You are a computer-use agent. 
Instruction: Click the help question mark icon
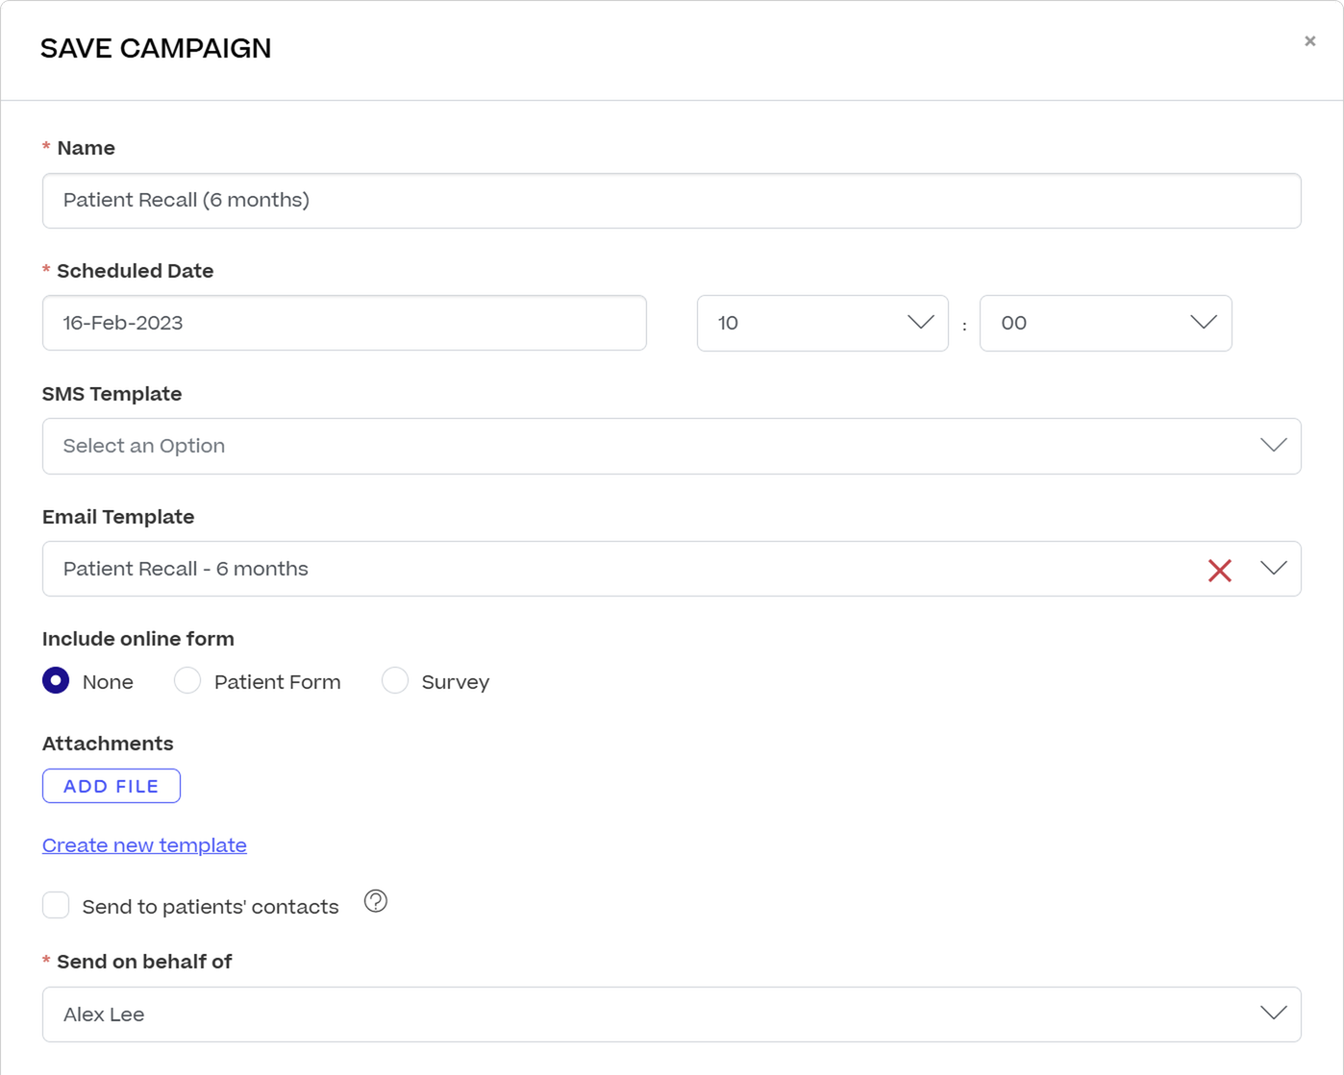pos(376,901)
